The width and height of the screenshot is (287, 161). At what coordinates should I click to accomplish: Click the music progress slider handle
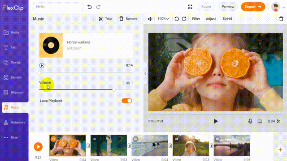click(x=39, y=72)
